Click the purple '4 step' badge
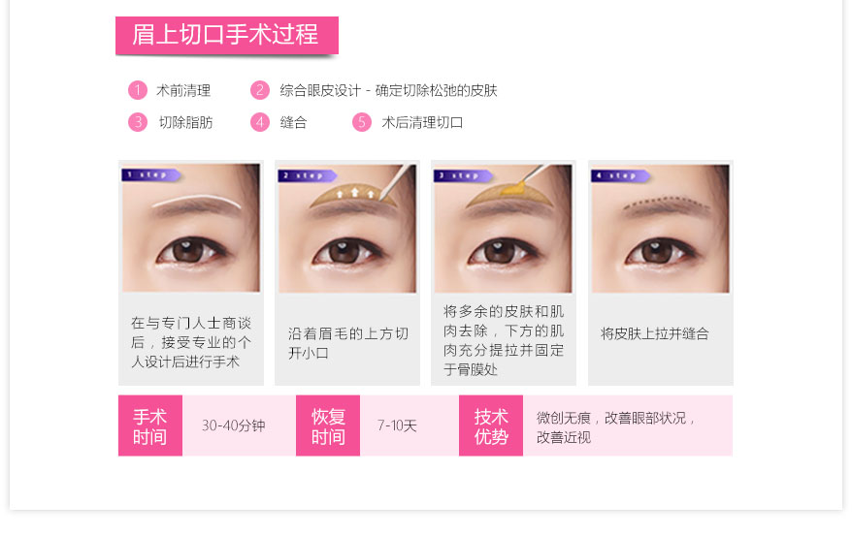 tap(620, 175)
